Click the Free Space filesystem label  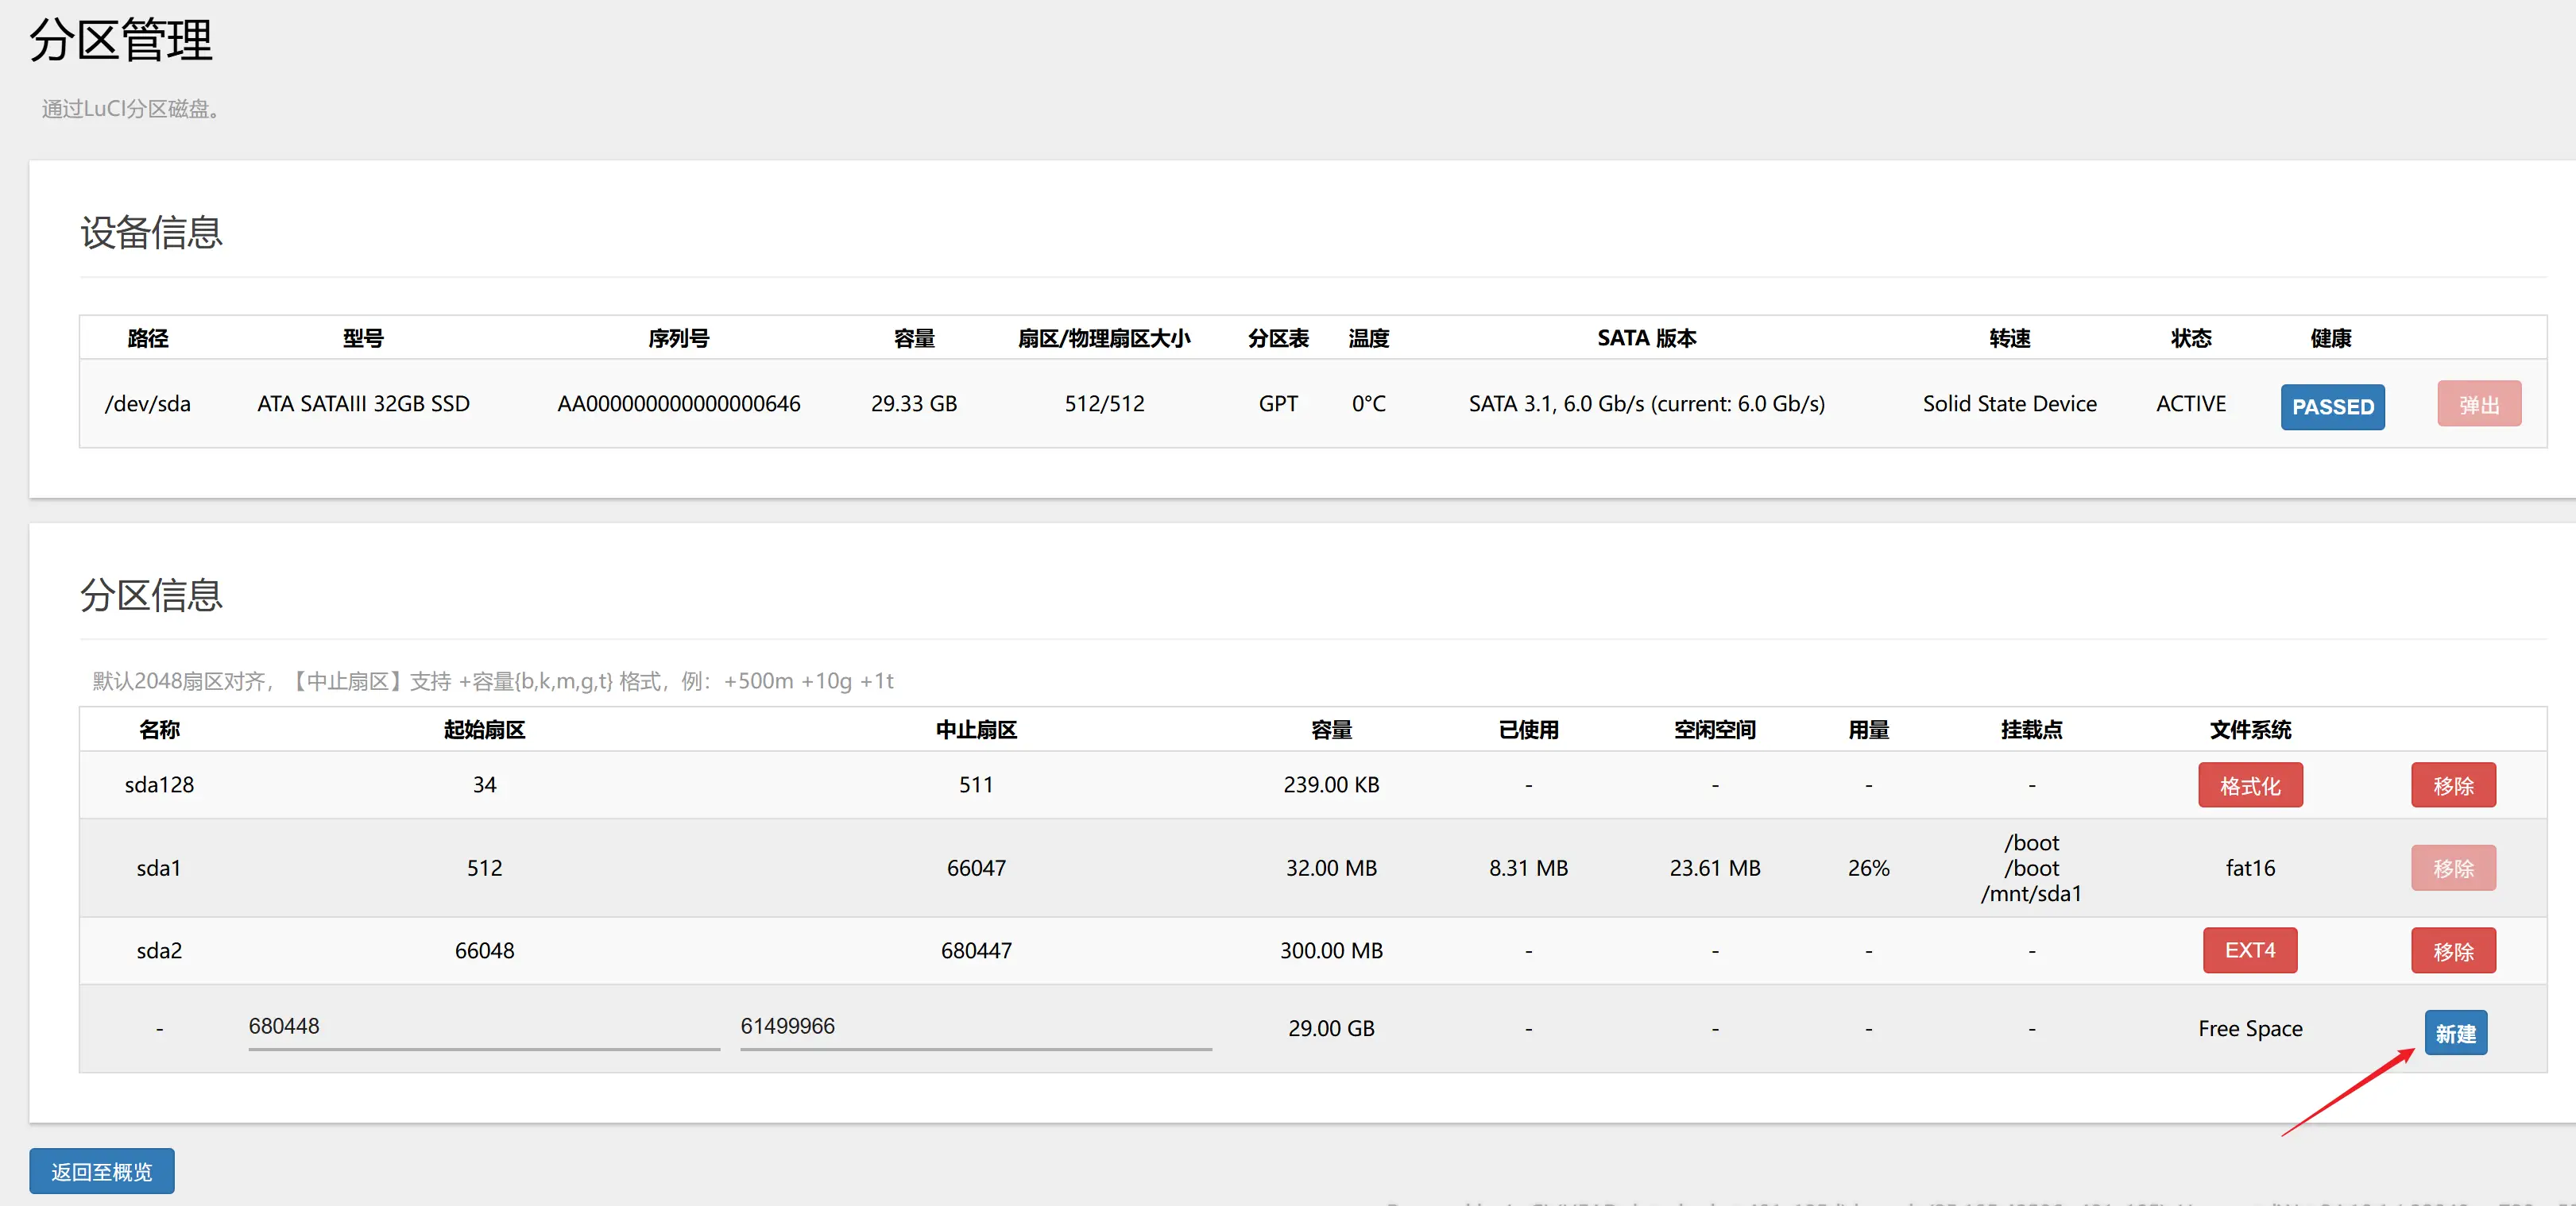coord(2249,1028)
